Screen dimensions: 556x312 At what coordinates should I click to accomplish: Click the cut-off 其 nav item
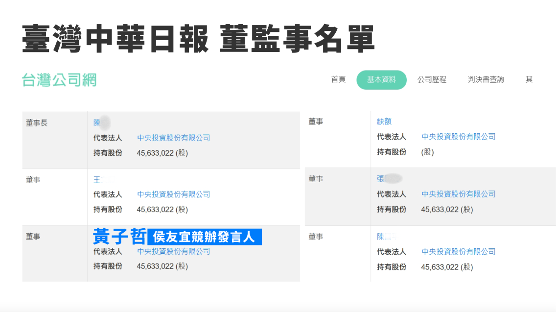click(x=529, y=79)
